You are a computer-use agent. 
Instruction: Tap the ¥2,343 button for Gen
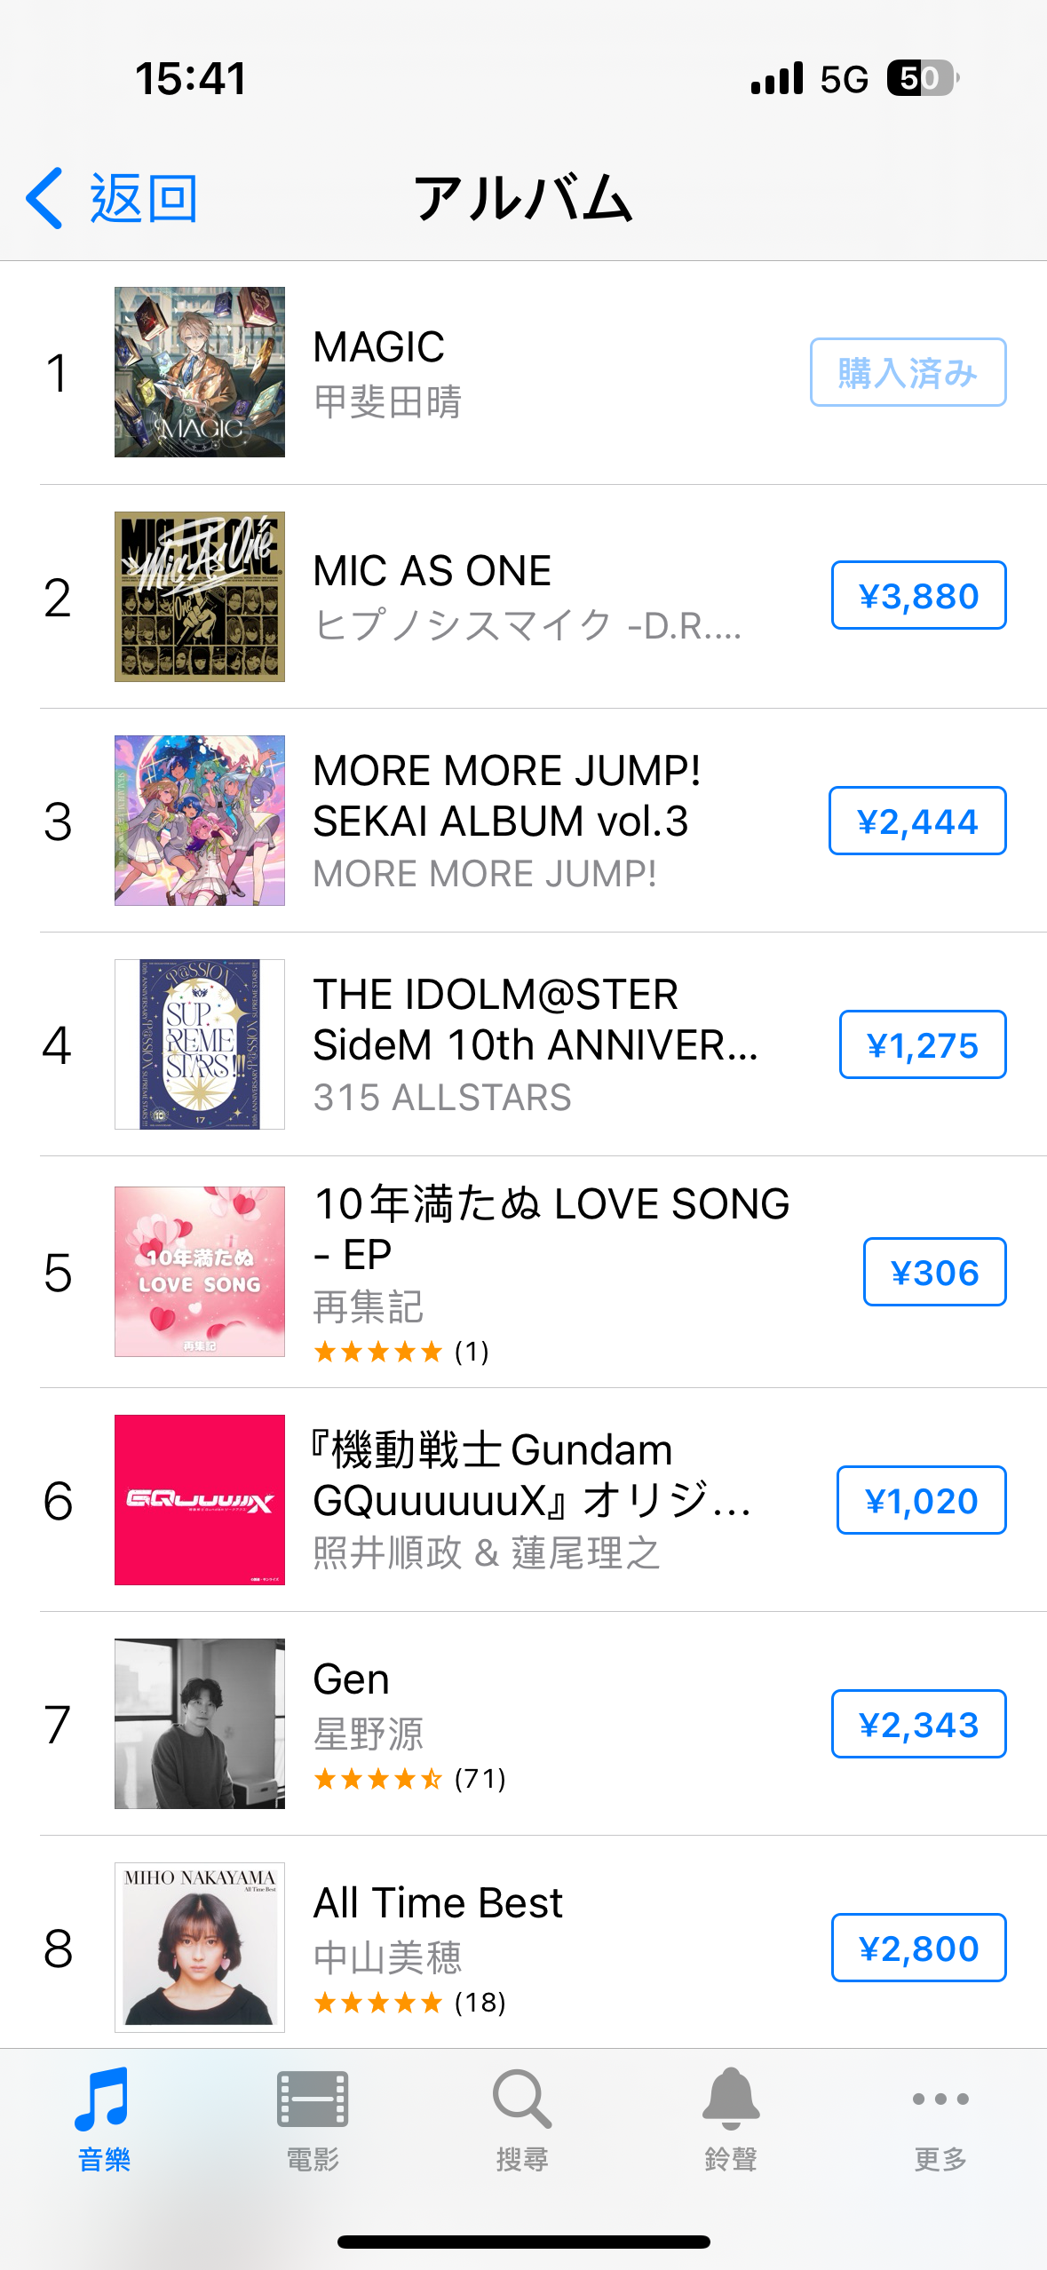click(x=918, y=1724)
